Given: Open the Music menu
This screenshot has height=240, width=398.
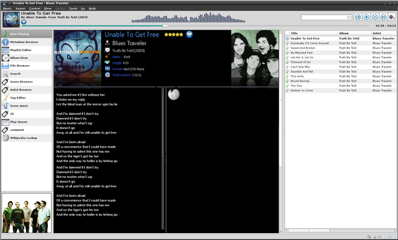Looking at the screenshot, I should (7, 8).
